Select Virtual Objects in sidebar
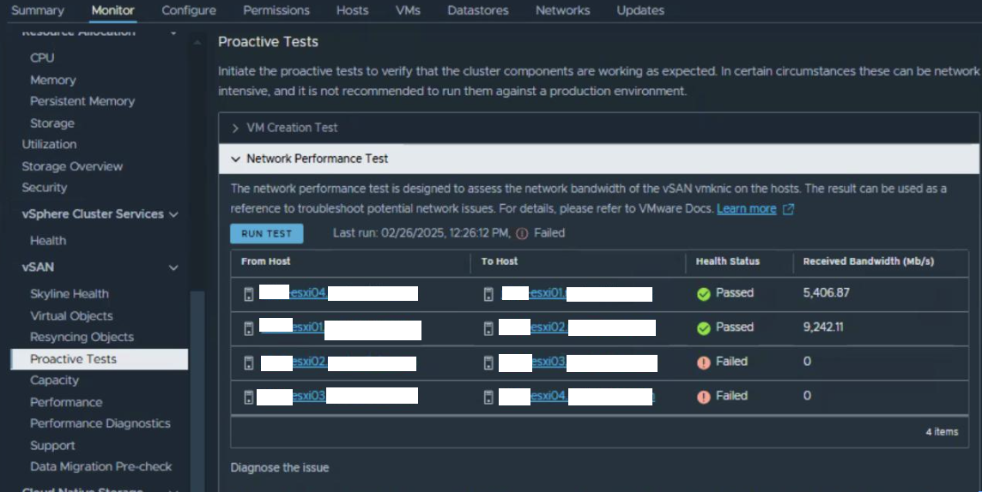The image size is (982, 492). pyautogui.click(x=71, y=315)
